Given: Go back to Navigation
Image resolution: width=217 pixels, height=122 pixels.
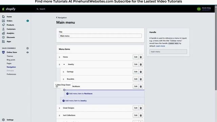Looking at the screenshot, I should 61,18.
